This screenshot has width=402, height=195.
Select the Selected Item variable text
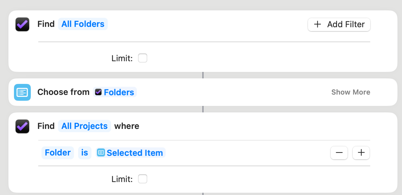point(135,153)
